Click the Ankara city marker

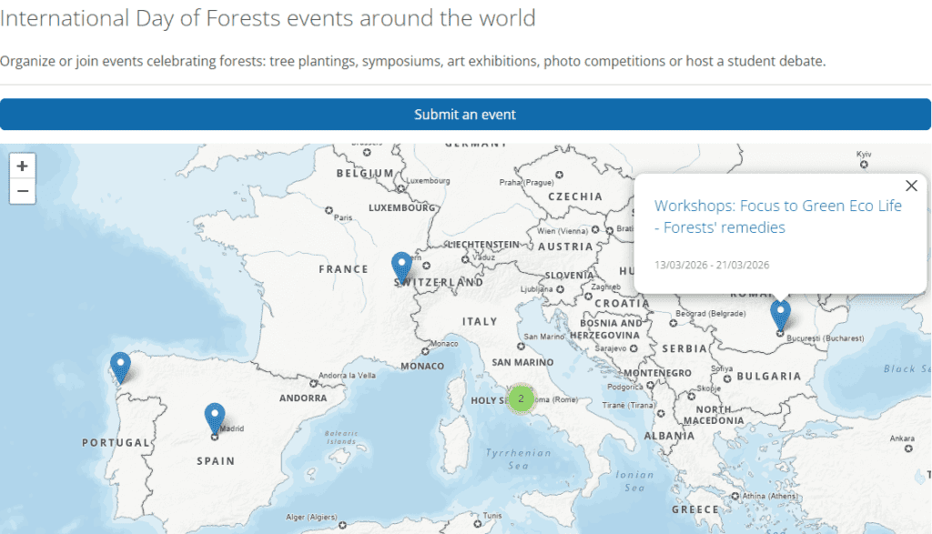[908, 448]
